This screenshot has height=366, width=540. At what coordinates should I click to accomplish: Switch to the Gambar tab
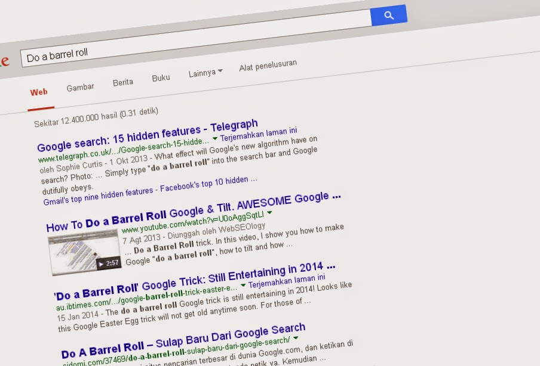(80, 87)
